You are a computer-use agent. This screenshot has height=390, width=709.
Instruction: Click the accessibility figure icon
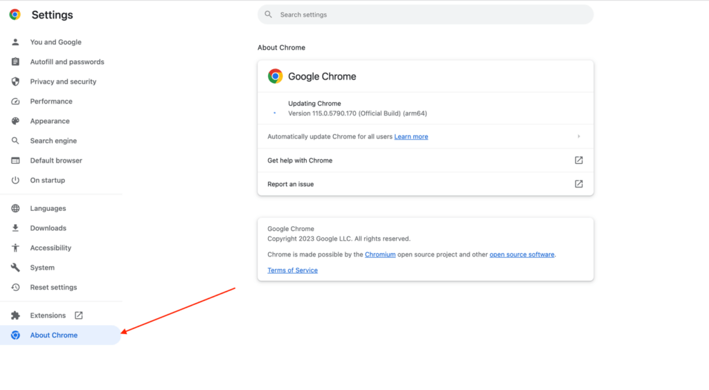tap(15, 248)
